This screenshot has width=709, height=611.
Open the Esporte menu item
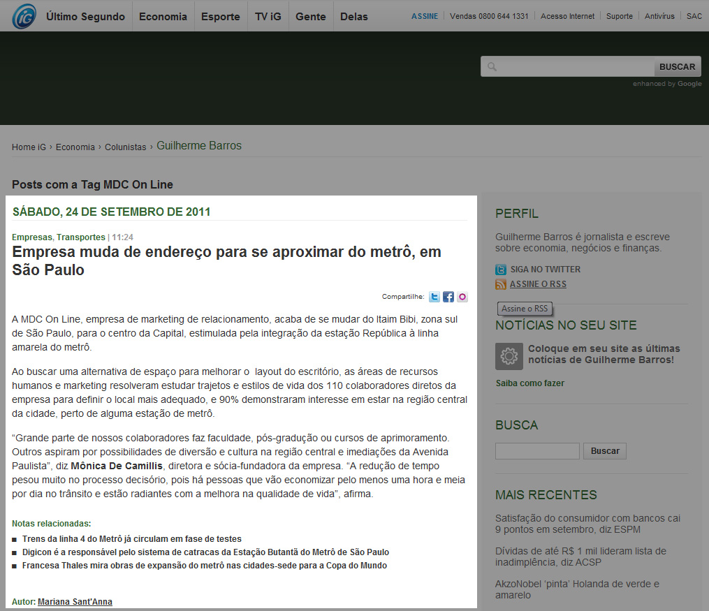[x=221, y=16]
